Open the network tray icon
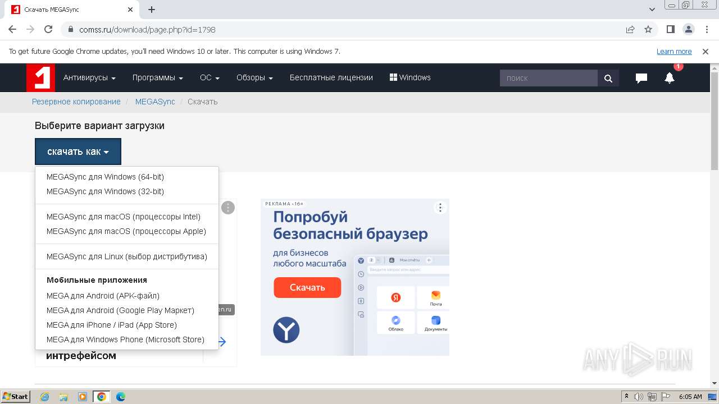Viewport: 719px width, 404px height. pyautogui.click(x=652, y=397)
